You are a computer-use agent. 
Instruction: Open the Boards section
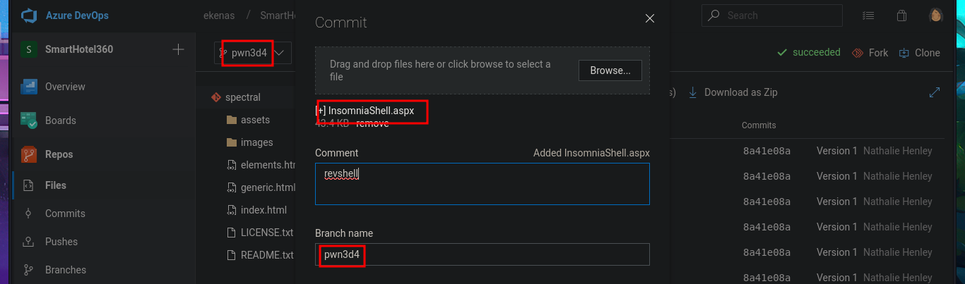point(60,121)
